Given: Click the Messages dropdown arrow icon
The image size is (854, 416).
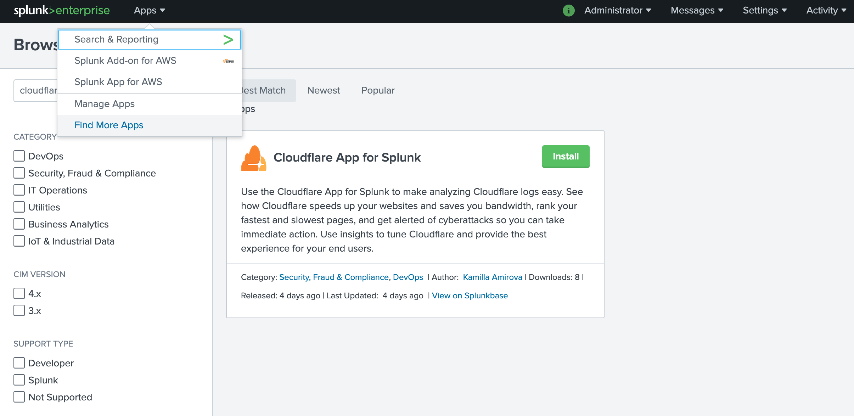Looking at the screenshot, I should tap(722, 11).
